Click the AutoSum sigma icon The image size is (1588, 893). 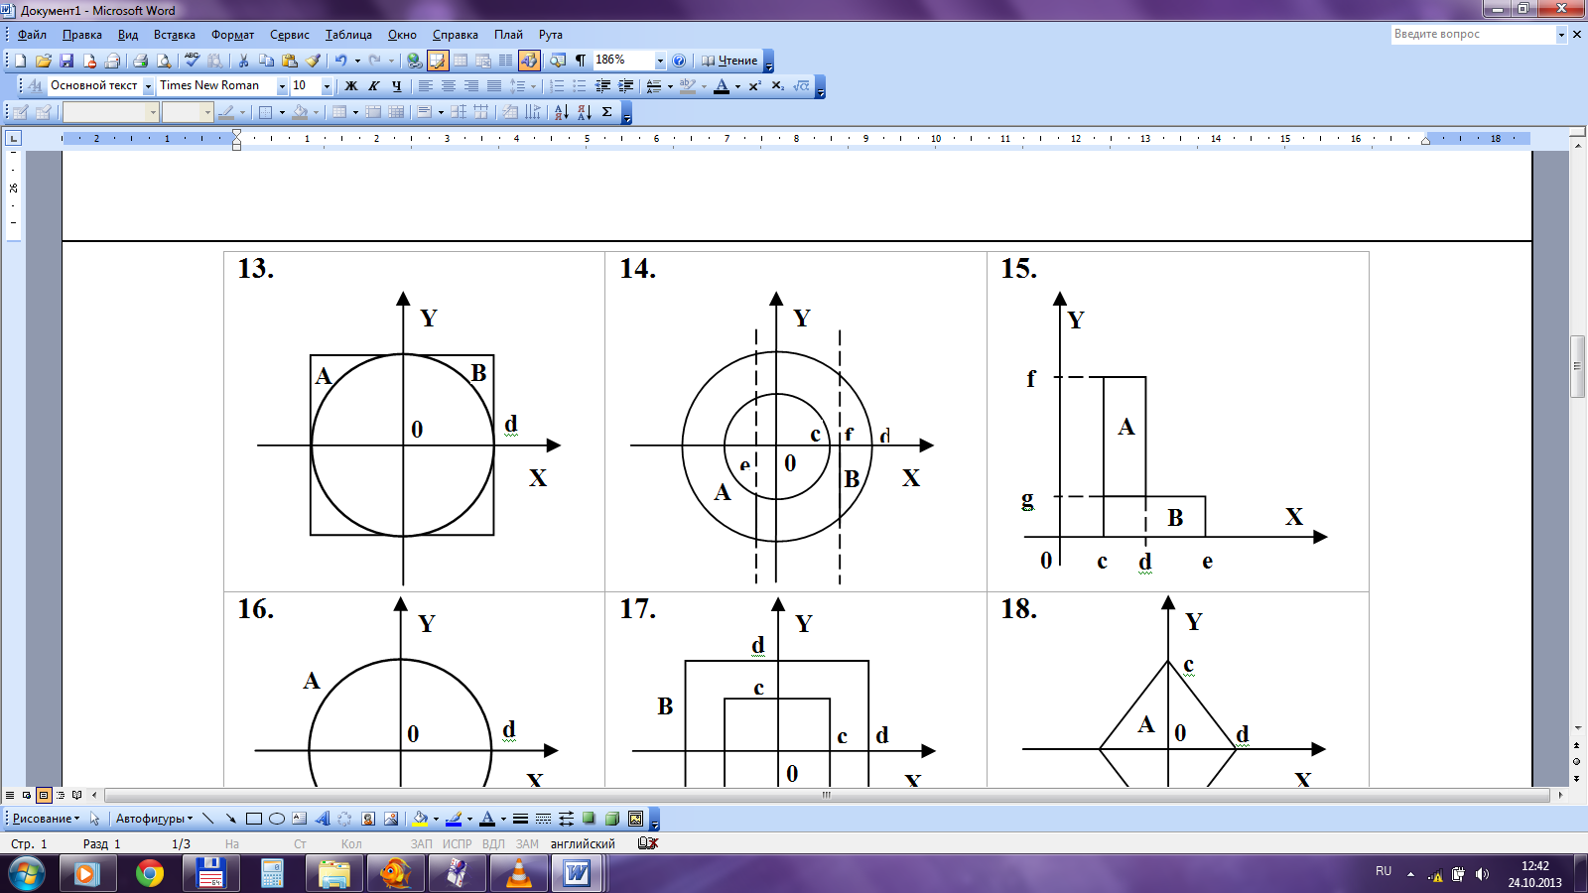pos(606,112)
